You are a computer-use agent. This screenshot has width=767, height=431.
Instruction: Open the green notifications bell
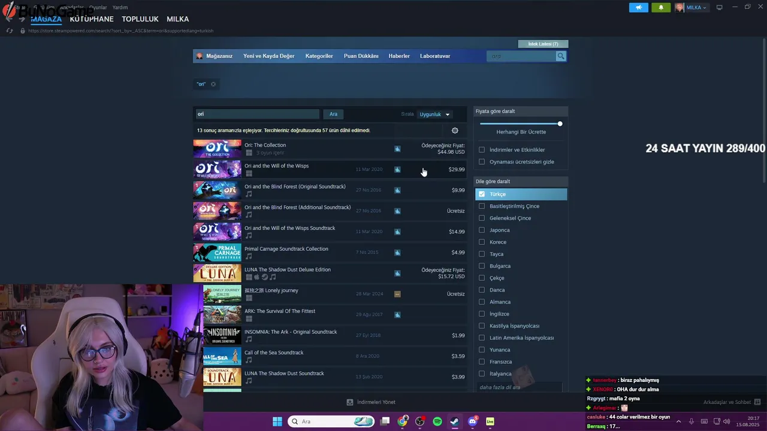point(661,8)
